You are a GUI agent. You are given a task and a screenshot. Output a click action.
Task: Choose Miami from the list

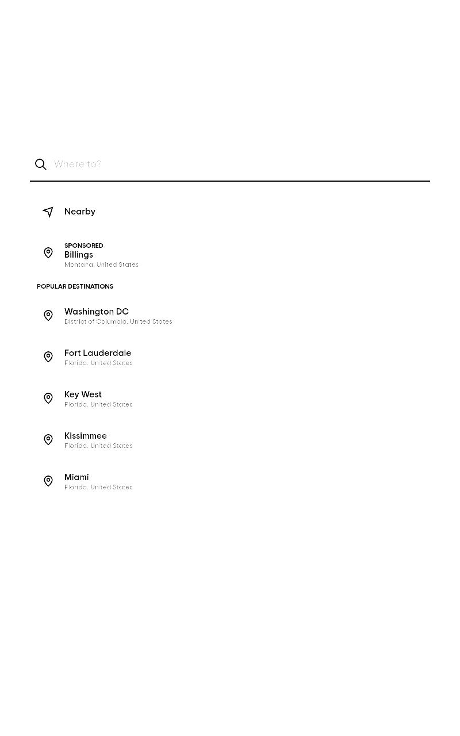pos(230,481)
